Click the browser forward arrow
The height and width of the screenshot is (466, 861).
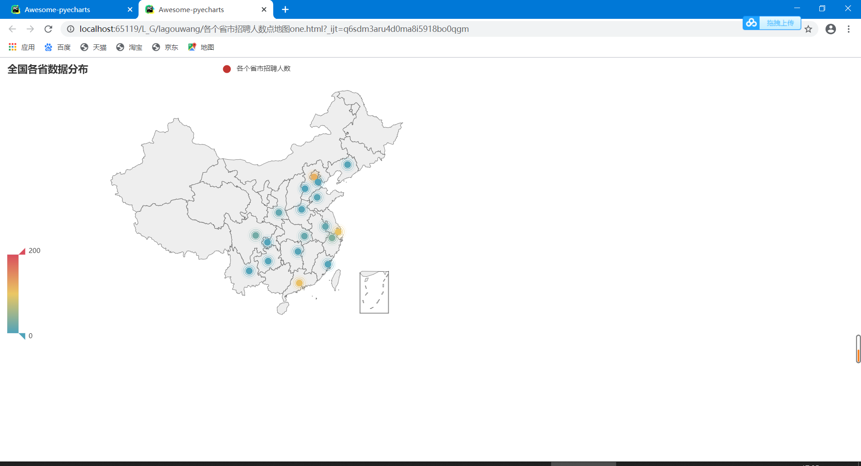tap(30, 29)
